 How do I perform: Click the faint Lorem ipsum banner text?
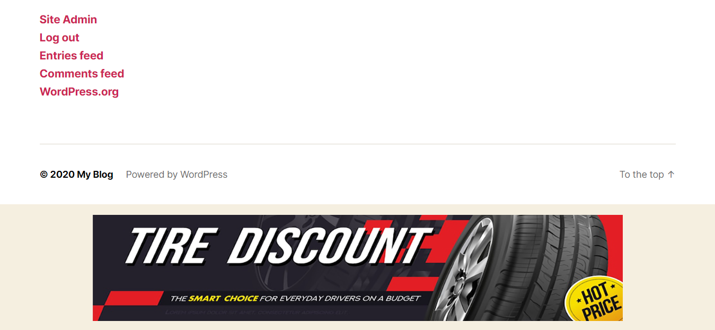coord(255,312)
